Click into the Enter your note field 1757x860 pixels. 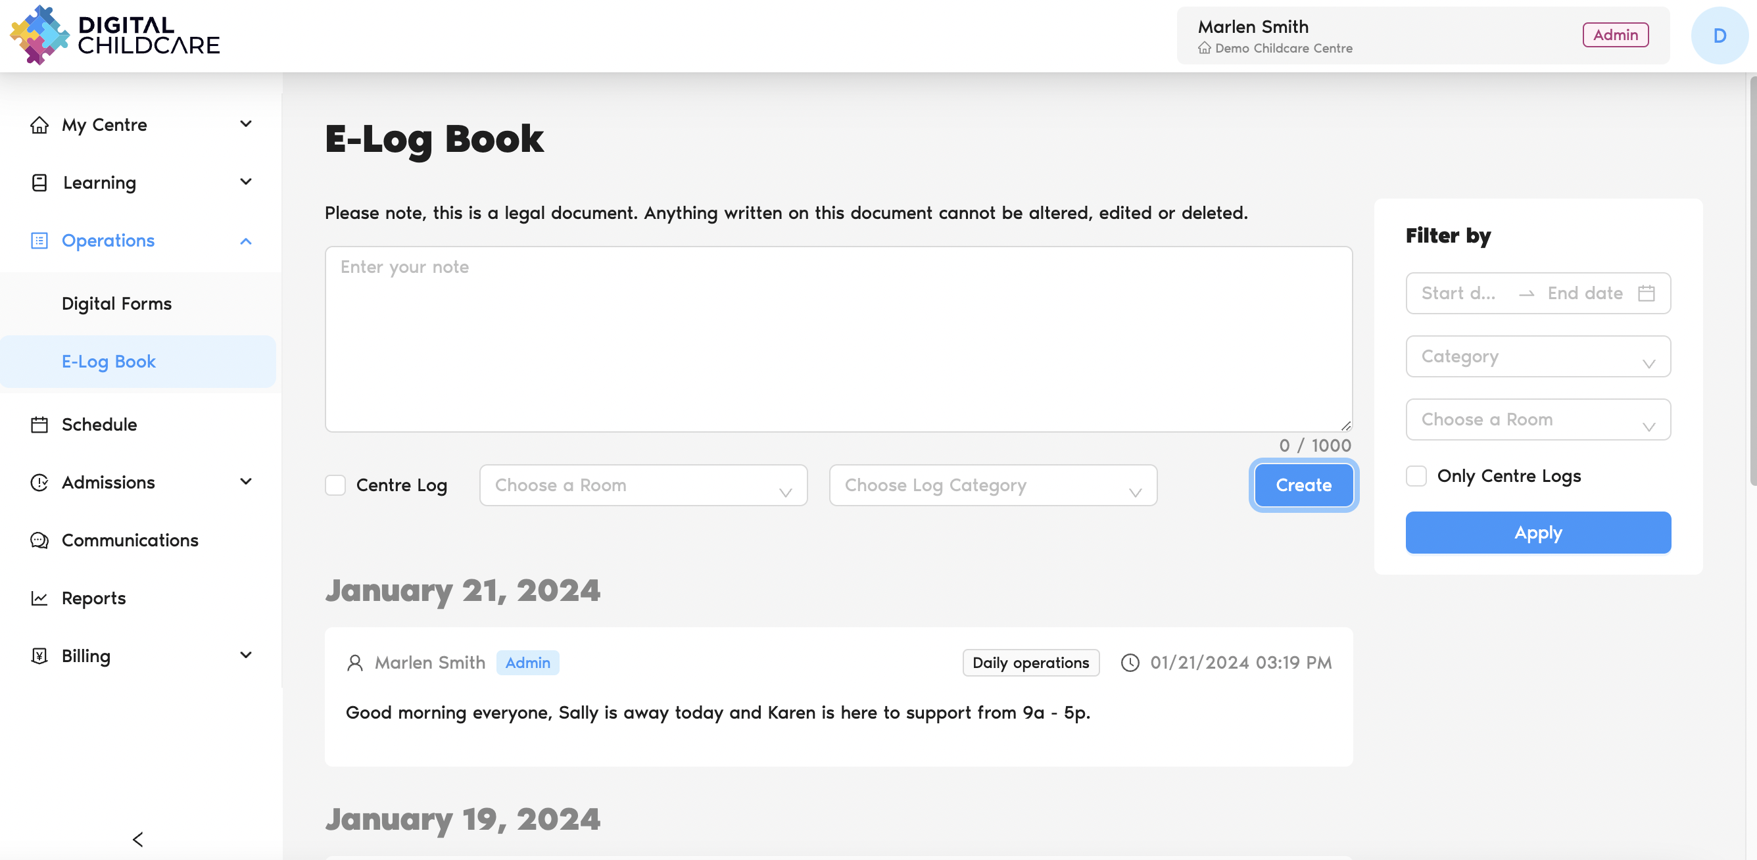point(838,339)
